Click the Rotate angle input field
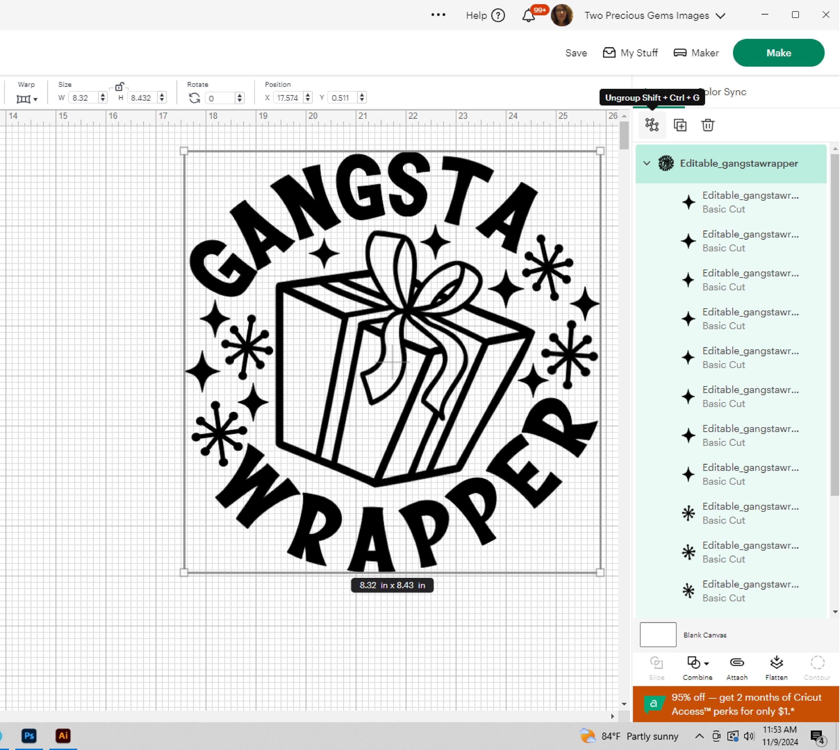This screenshot has width=840, height=750. coord(220,98)
